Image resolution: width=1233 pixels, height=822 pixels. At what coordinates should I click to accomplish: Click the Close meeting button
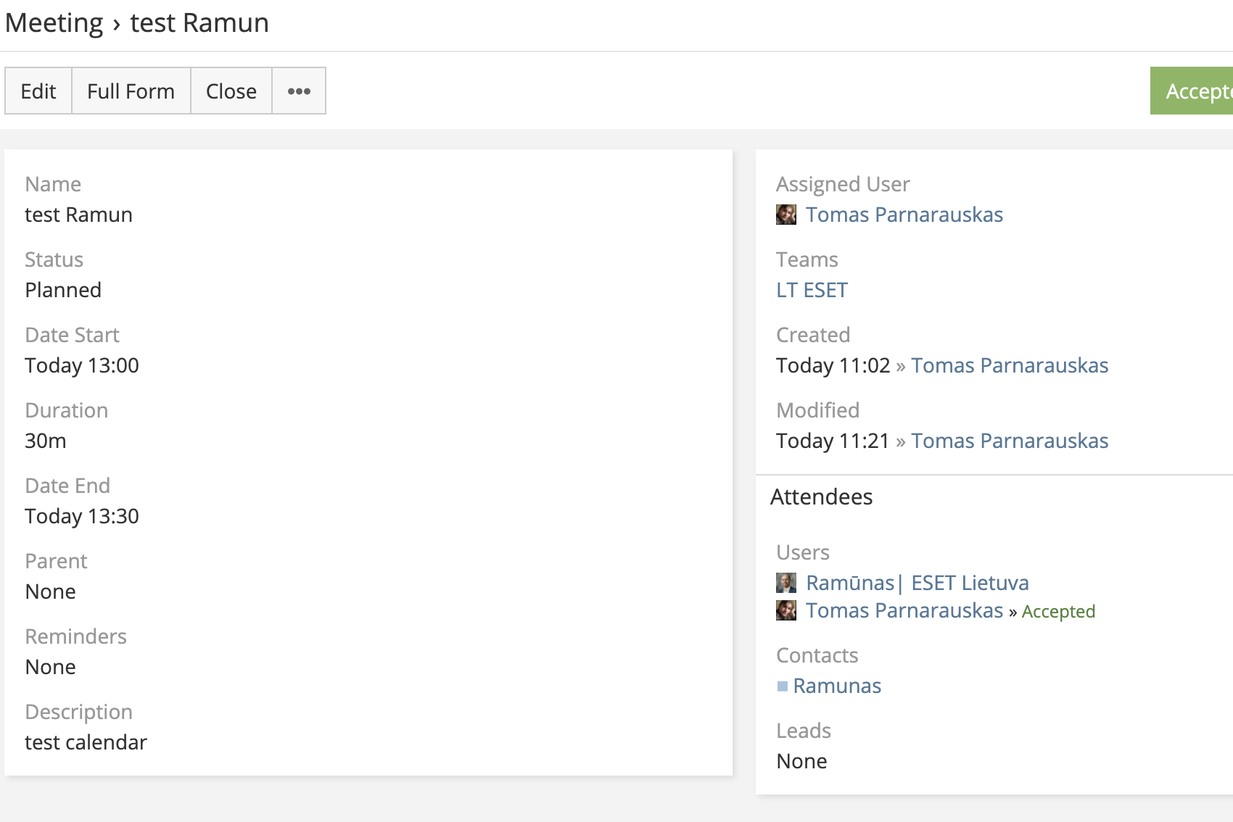pyautogui.click(x=231, y=91)
